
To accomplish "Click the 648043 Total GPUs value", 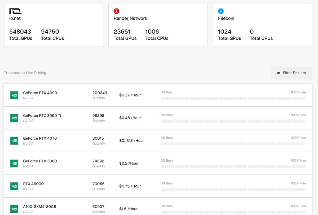I will point(20,32).
